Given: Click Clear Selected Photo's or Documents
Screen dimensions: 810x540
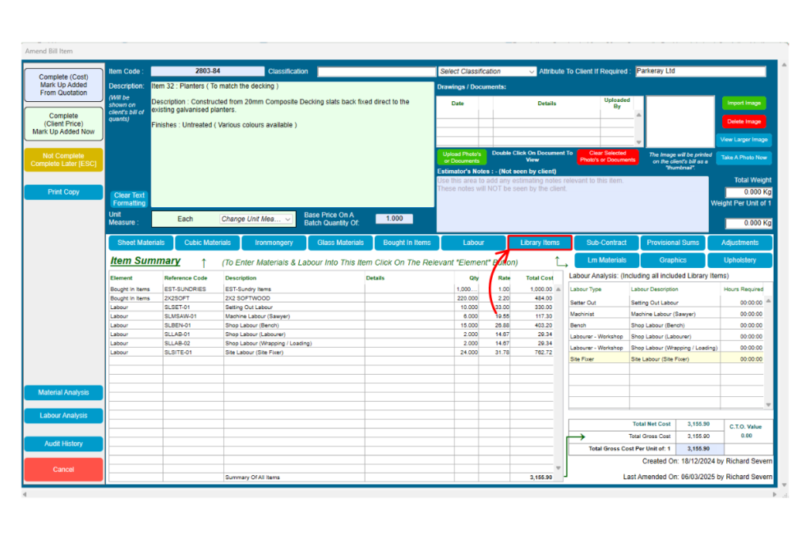Looking at the screenshot, I should click(607, 157).
